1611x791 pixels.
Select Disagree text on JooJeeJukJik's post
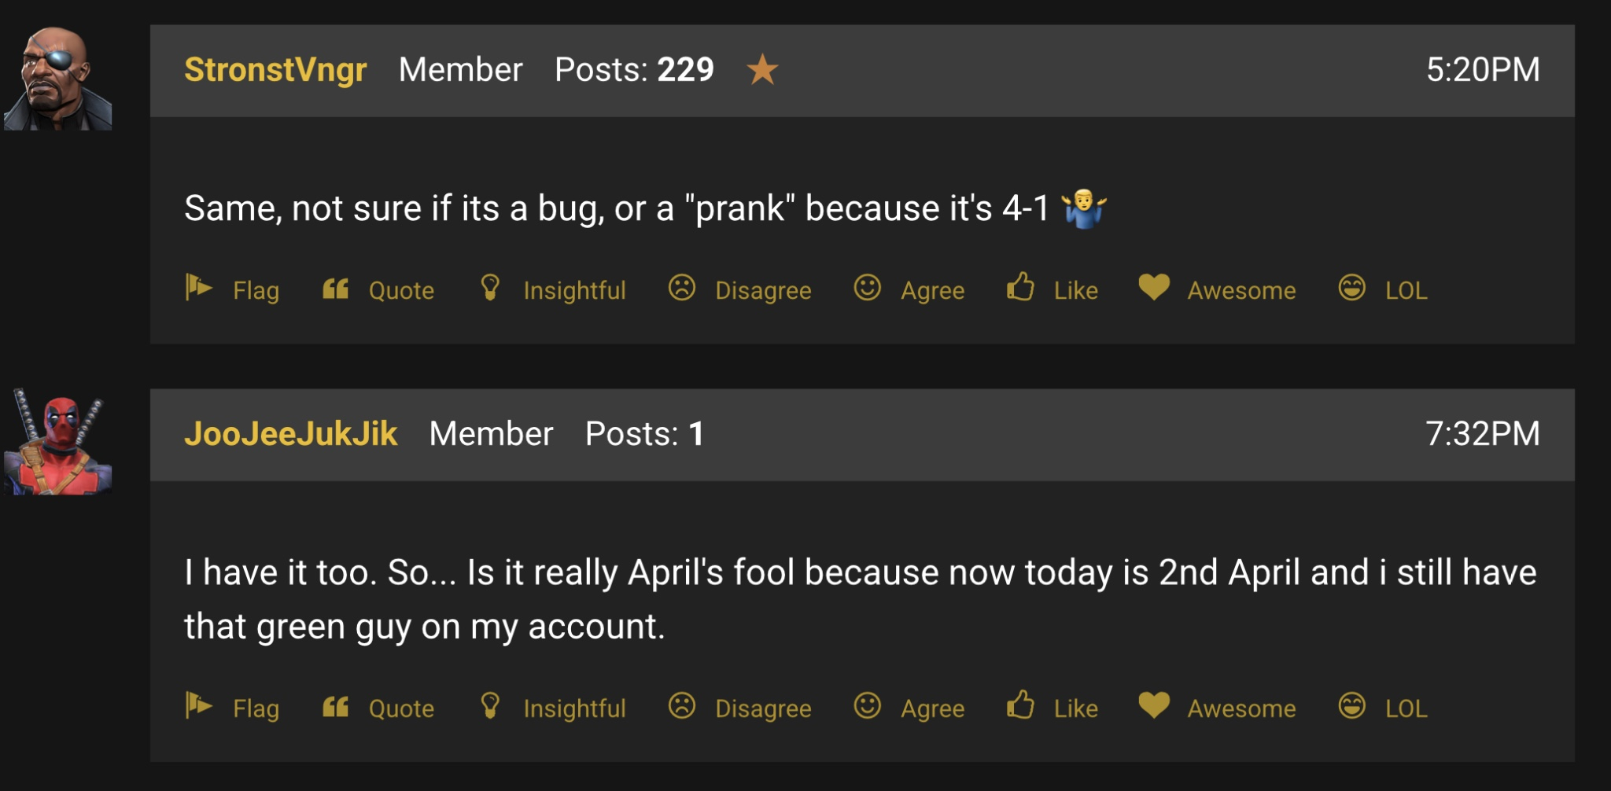coord(763,708)
